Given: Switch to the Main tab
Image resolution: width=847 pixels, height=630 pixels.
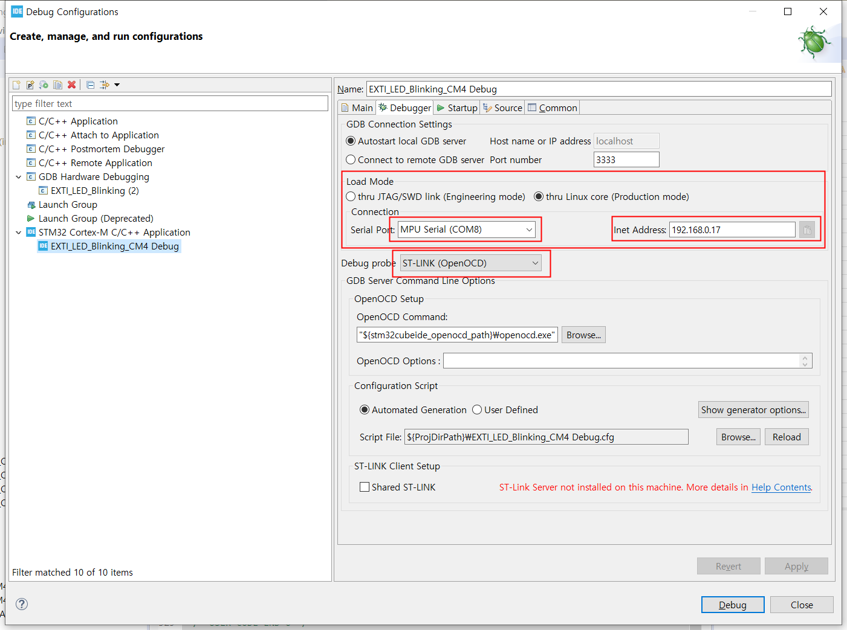Looking at the screenshot, I should click(x=357, y=108).
